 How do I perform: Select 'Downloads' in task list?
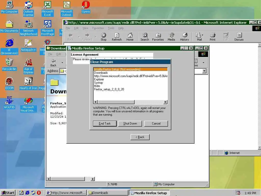tap(130, 73)
